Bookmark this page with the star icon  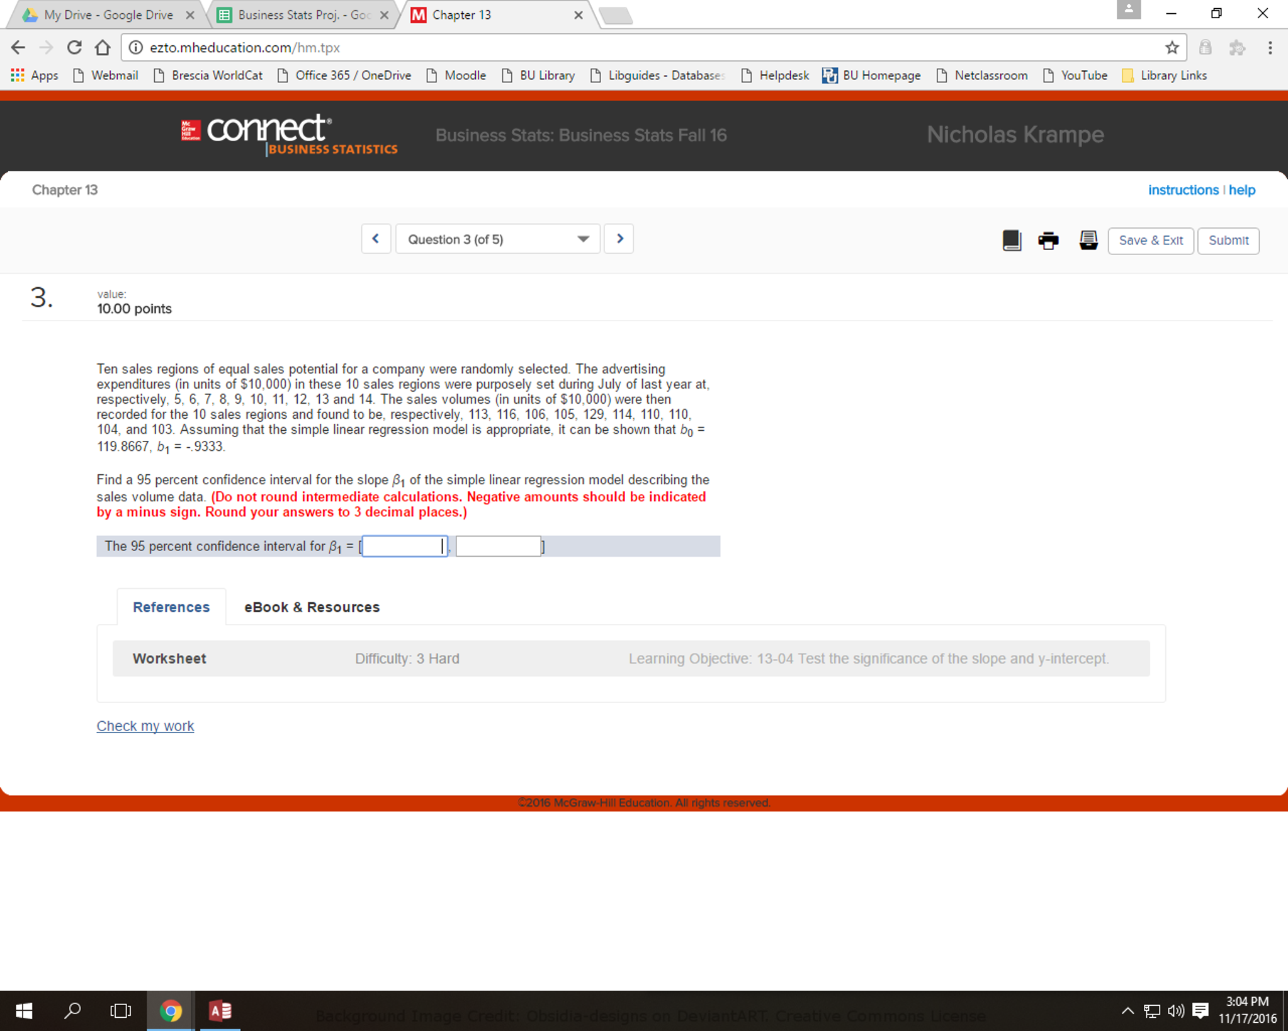(x=1172, y=47)
